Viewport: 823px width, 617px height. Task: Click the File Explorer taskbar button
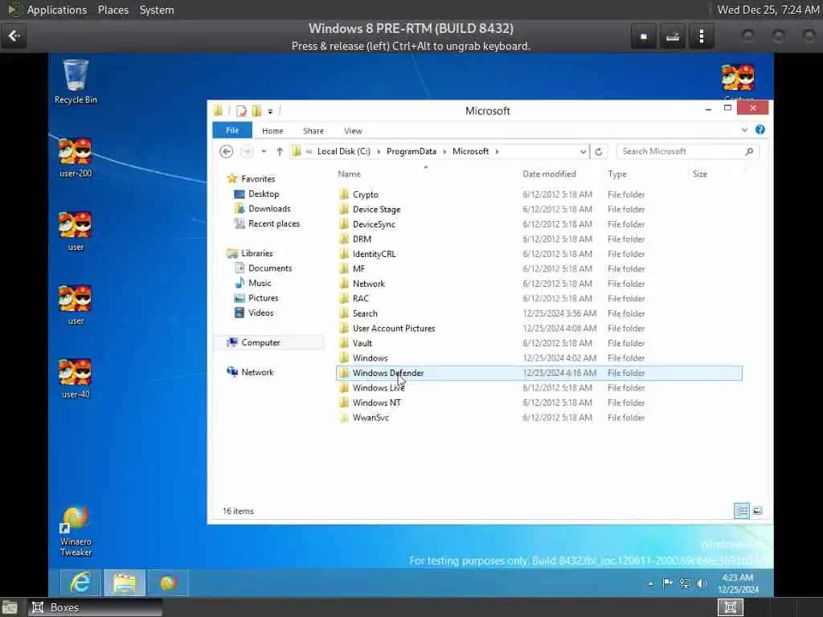point(125,582)
